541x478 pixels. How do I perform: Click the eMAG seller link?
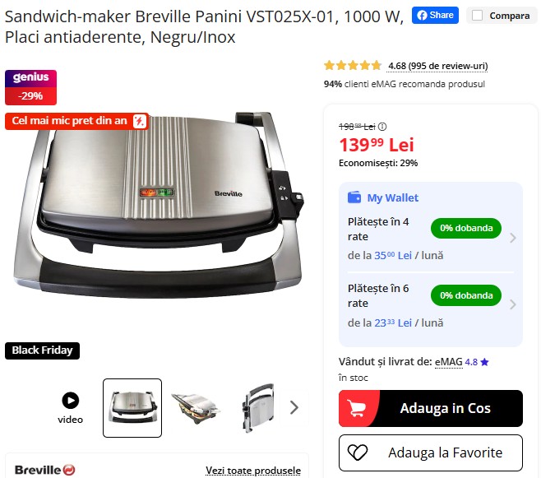[449, 362]
